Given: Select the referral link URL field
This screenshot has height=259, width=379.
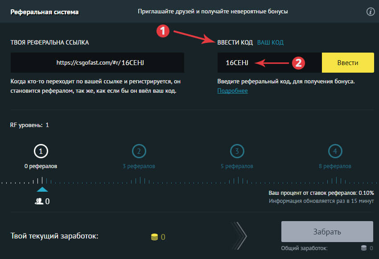Looking at the screenshot, I should (97, 63).
